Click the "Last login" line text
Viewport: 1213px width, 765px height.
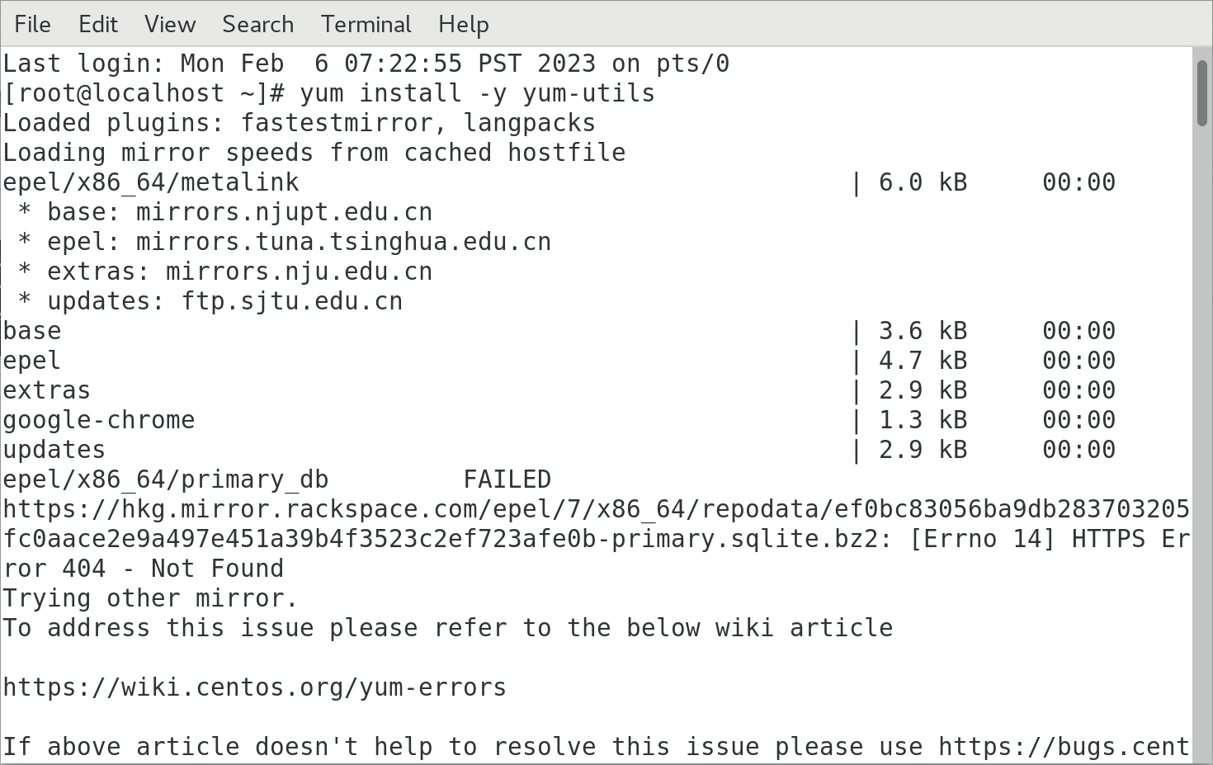(x=365, y=64)
